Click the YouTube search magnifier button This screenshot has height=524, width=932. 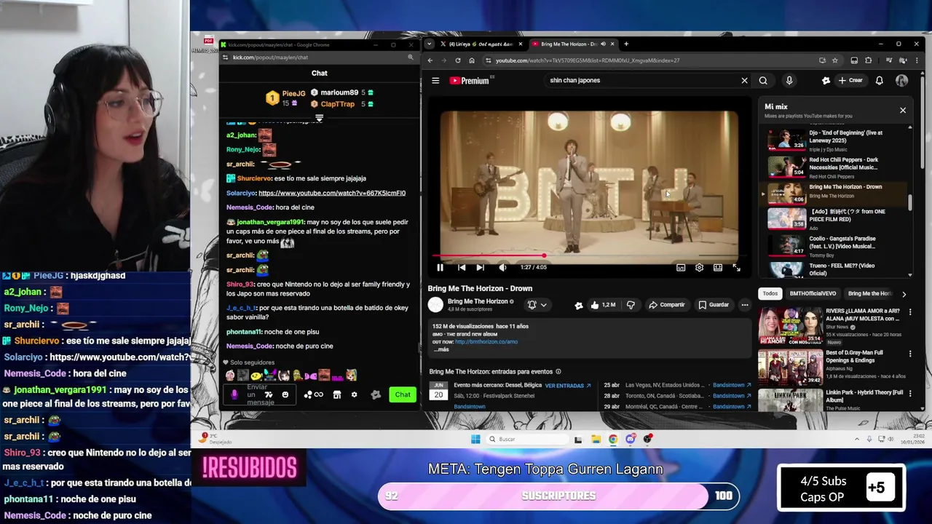763,81
